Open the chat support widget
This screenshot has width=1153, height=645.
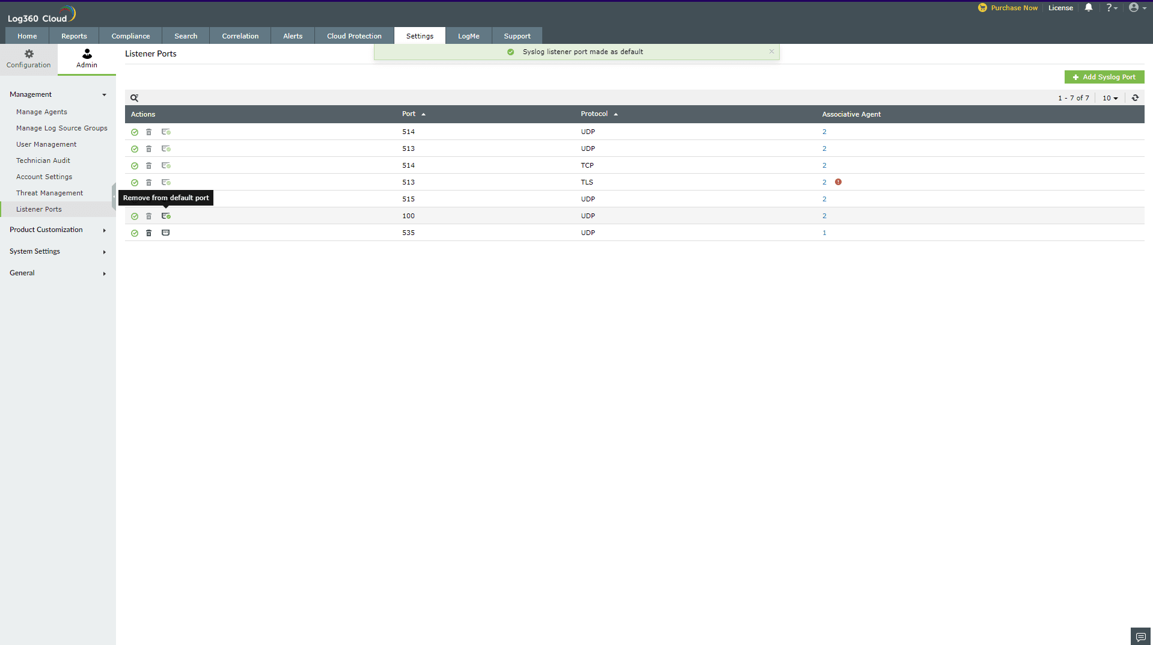click(1140, 637)
